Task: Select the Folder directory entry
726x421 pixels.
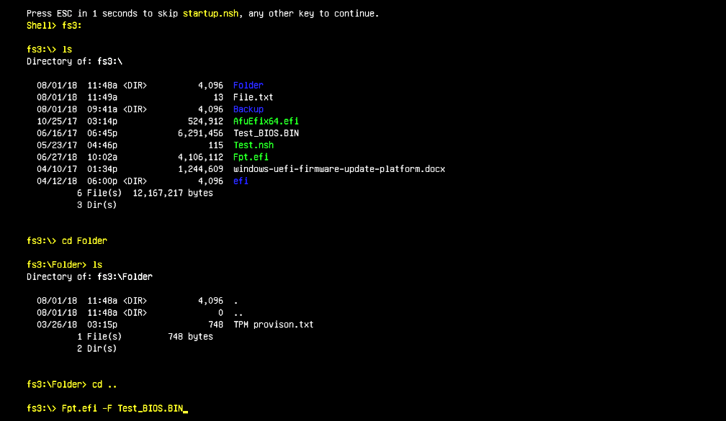Action: 248,85
